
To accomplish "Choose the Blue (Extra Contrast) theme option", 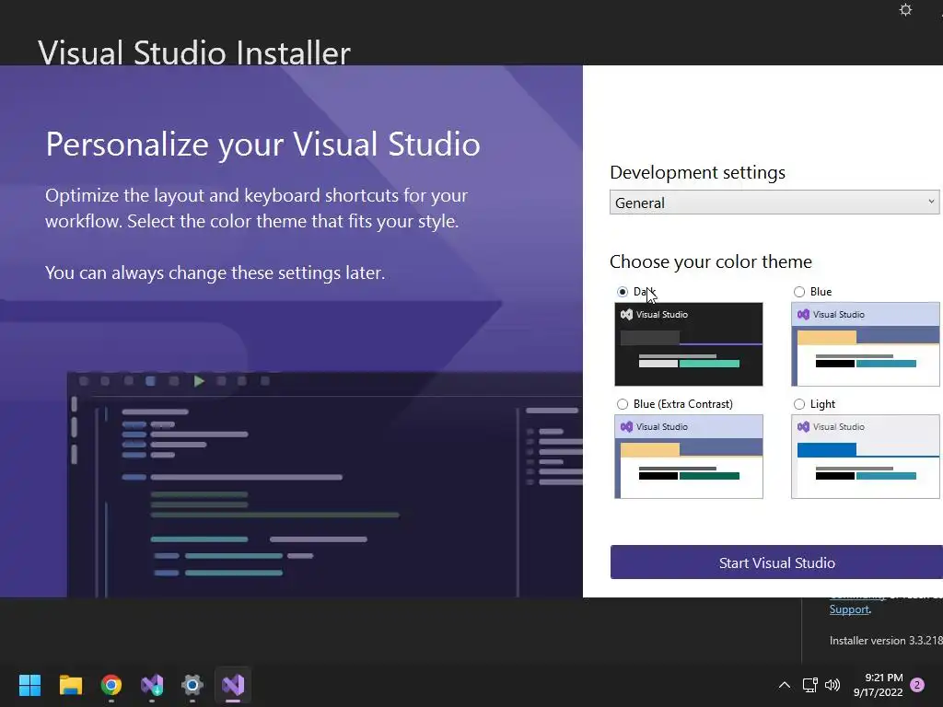I will pos(623,404).
